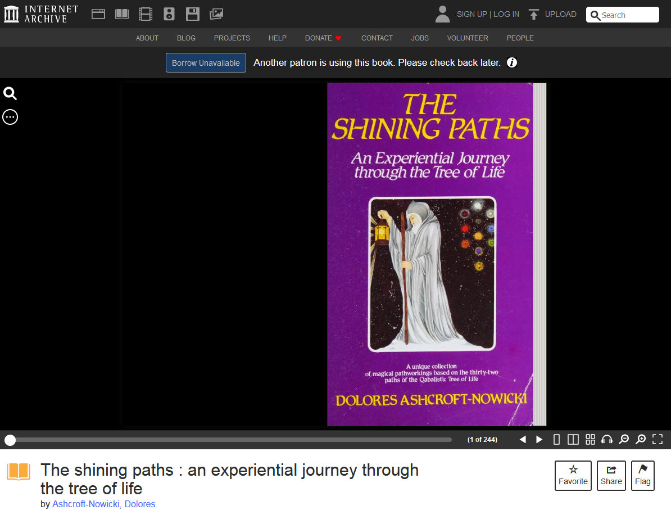Click the Share button
Viewport: 671px width, 510px height.
point(611,475)
